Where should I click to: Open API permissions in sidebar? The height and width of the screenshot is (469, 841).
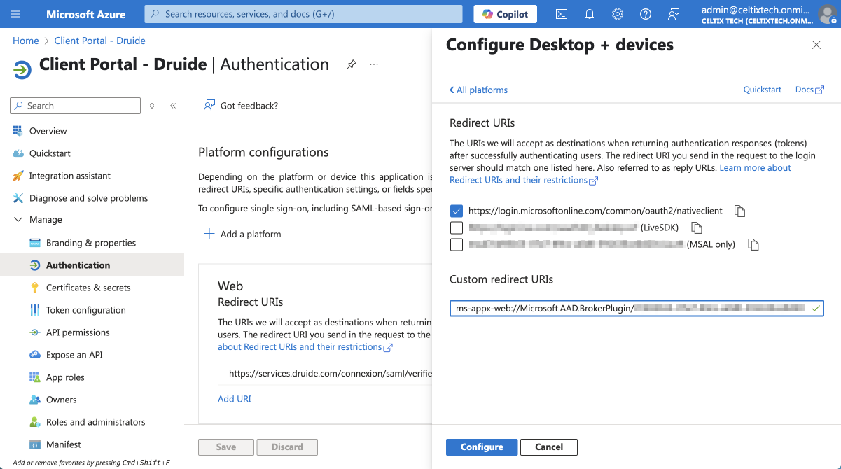78,332
